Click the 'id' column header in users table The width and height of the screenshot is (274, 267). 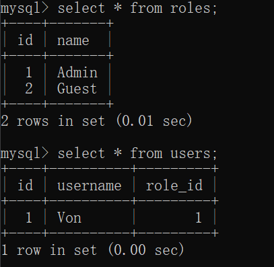tap(26, 185)
